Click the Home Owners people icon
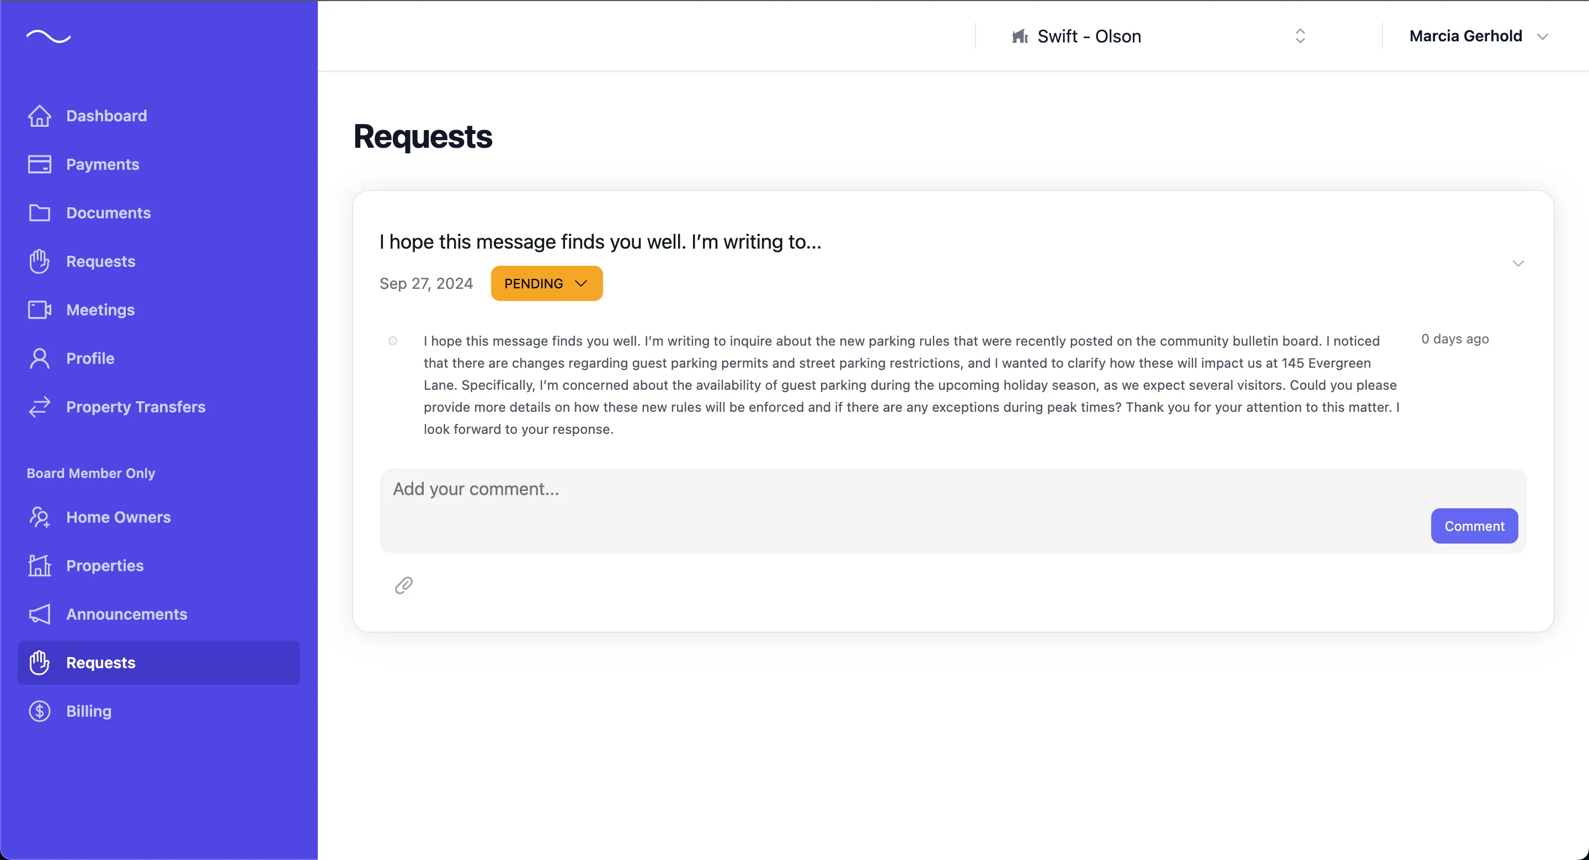 tap(39, 517)
